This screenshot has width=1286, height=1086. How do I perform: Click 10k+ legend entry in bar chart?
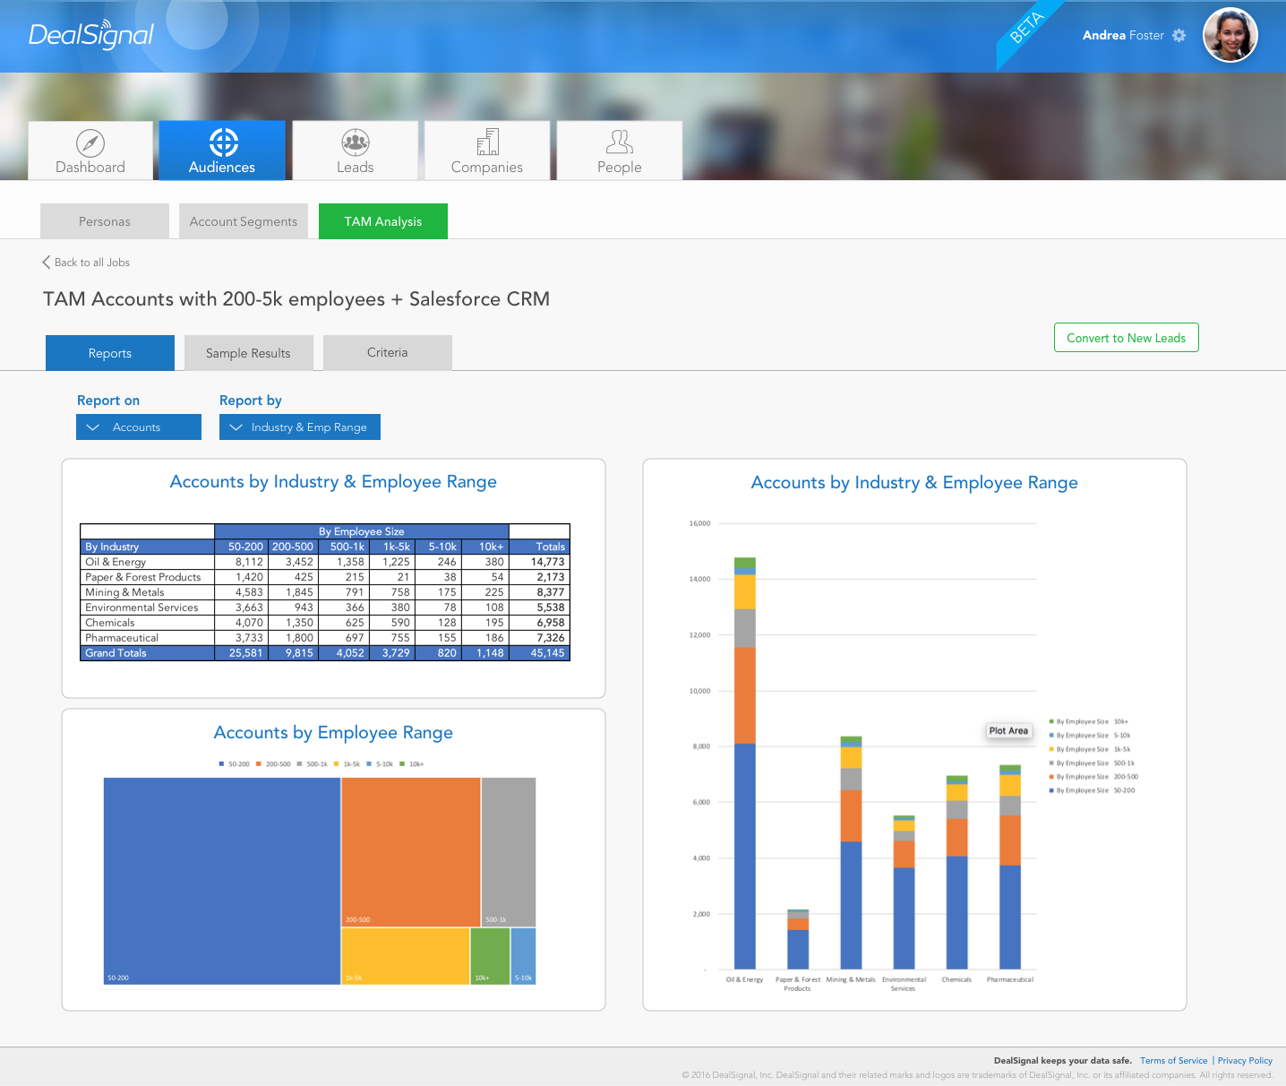1089,721
